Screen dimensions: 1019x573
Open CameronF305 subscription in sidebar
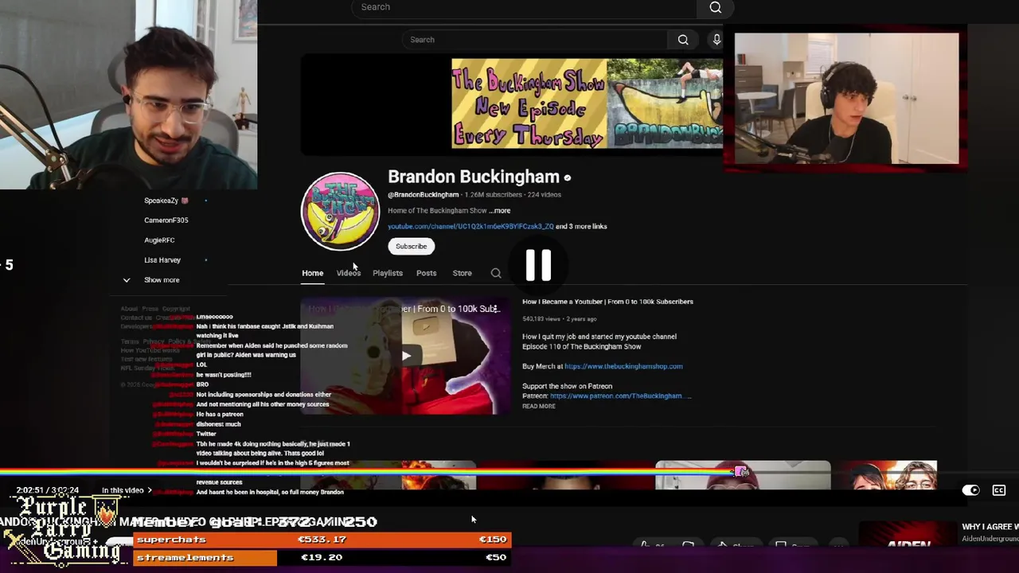166,220
